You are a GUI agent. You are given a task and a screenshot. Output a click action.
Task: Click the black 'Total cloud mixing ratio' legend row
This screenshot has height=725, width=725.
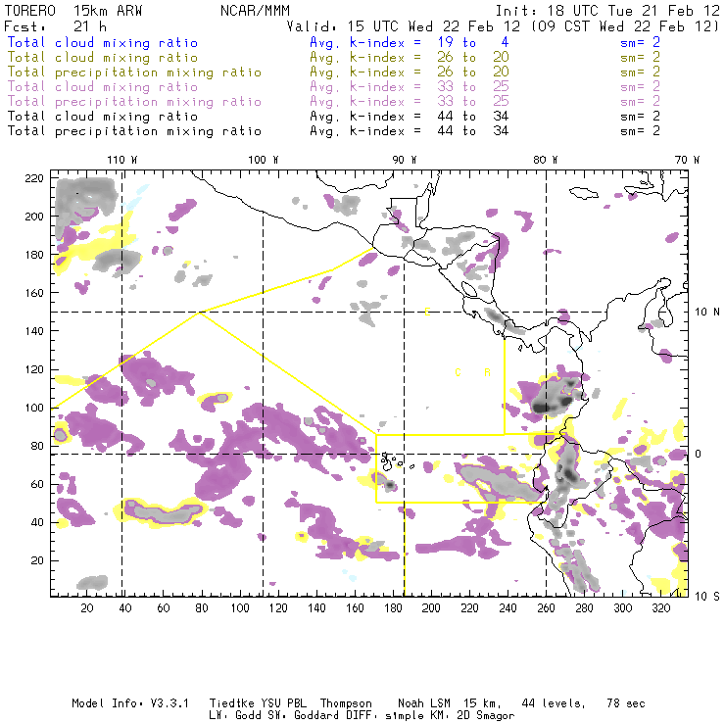[103, 116]
